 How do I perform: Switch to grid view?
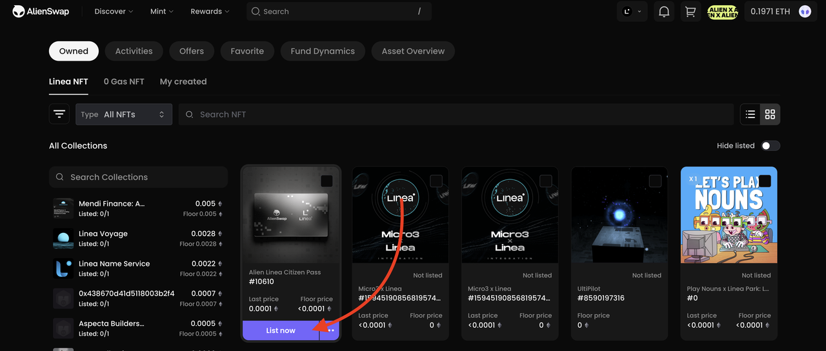click(x=770, y=114)
